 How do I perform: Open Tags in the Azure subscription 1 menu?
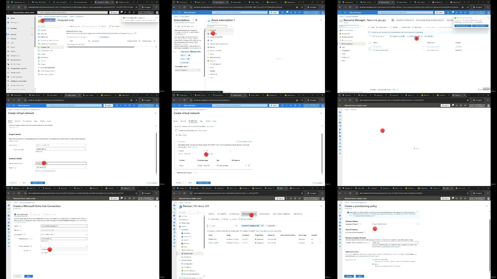point(211,40)
